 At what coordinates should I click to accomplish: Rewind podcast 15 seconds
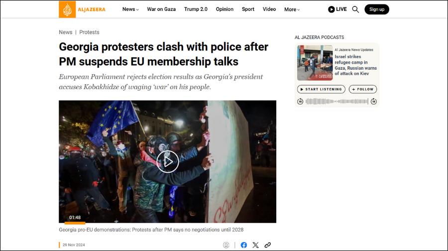click(x=300, y=101)
